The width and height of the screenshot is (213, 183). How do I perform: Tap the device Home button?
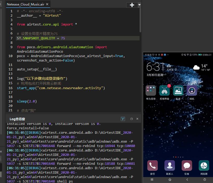point(170,180)
